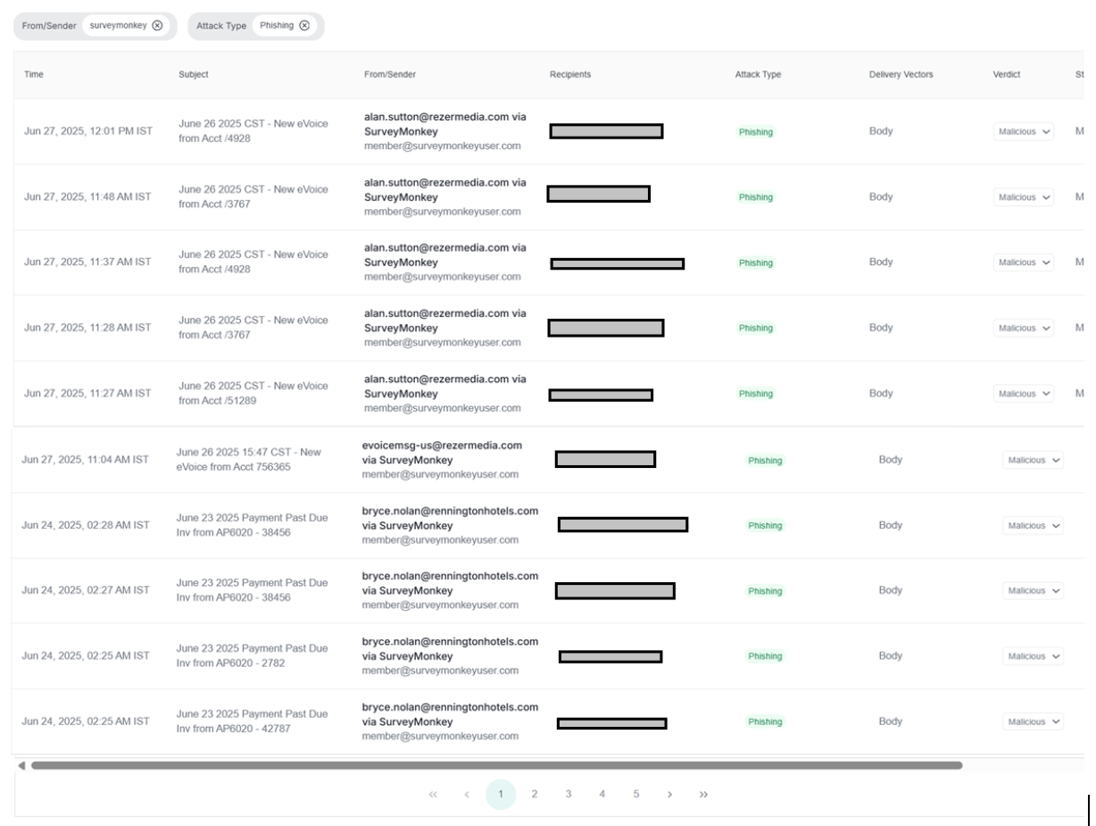Viewport: 1096px width, 826px height.
Task: Click Phishing tag in 12:01 PM row
Action: point(756,132)
